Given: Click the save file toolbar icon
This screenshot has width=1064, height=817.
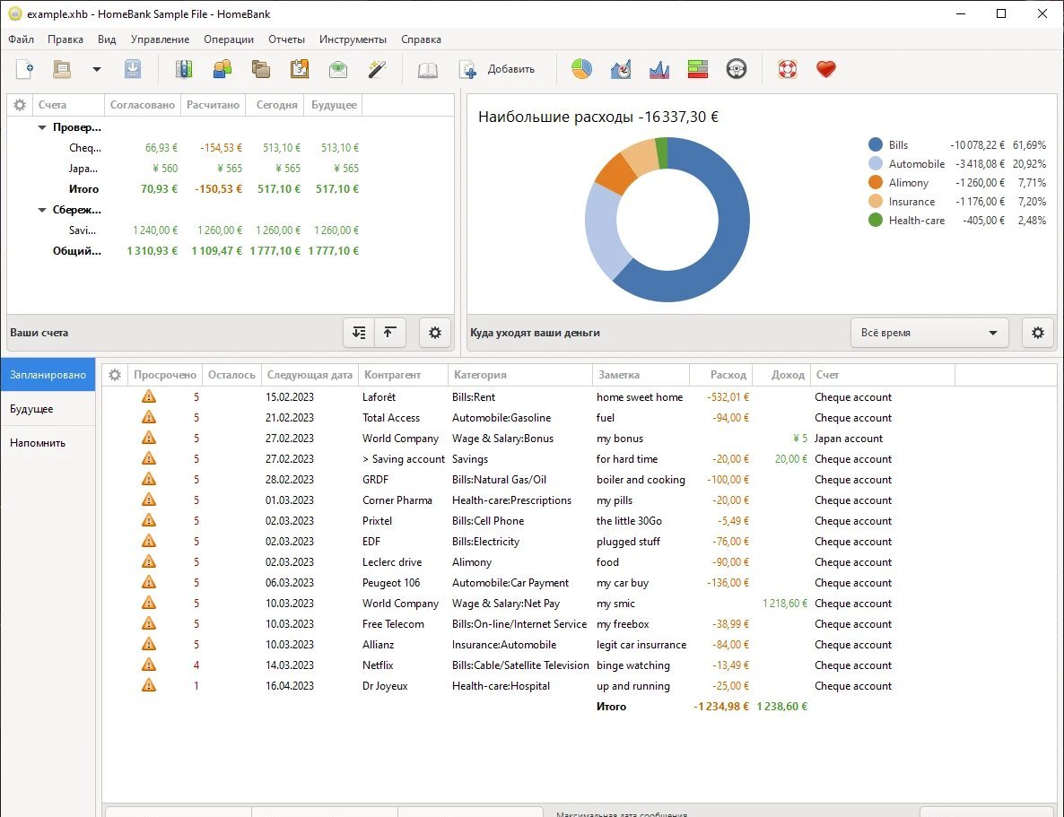Looking at the screenshot, I should pos(133,69).
